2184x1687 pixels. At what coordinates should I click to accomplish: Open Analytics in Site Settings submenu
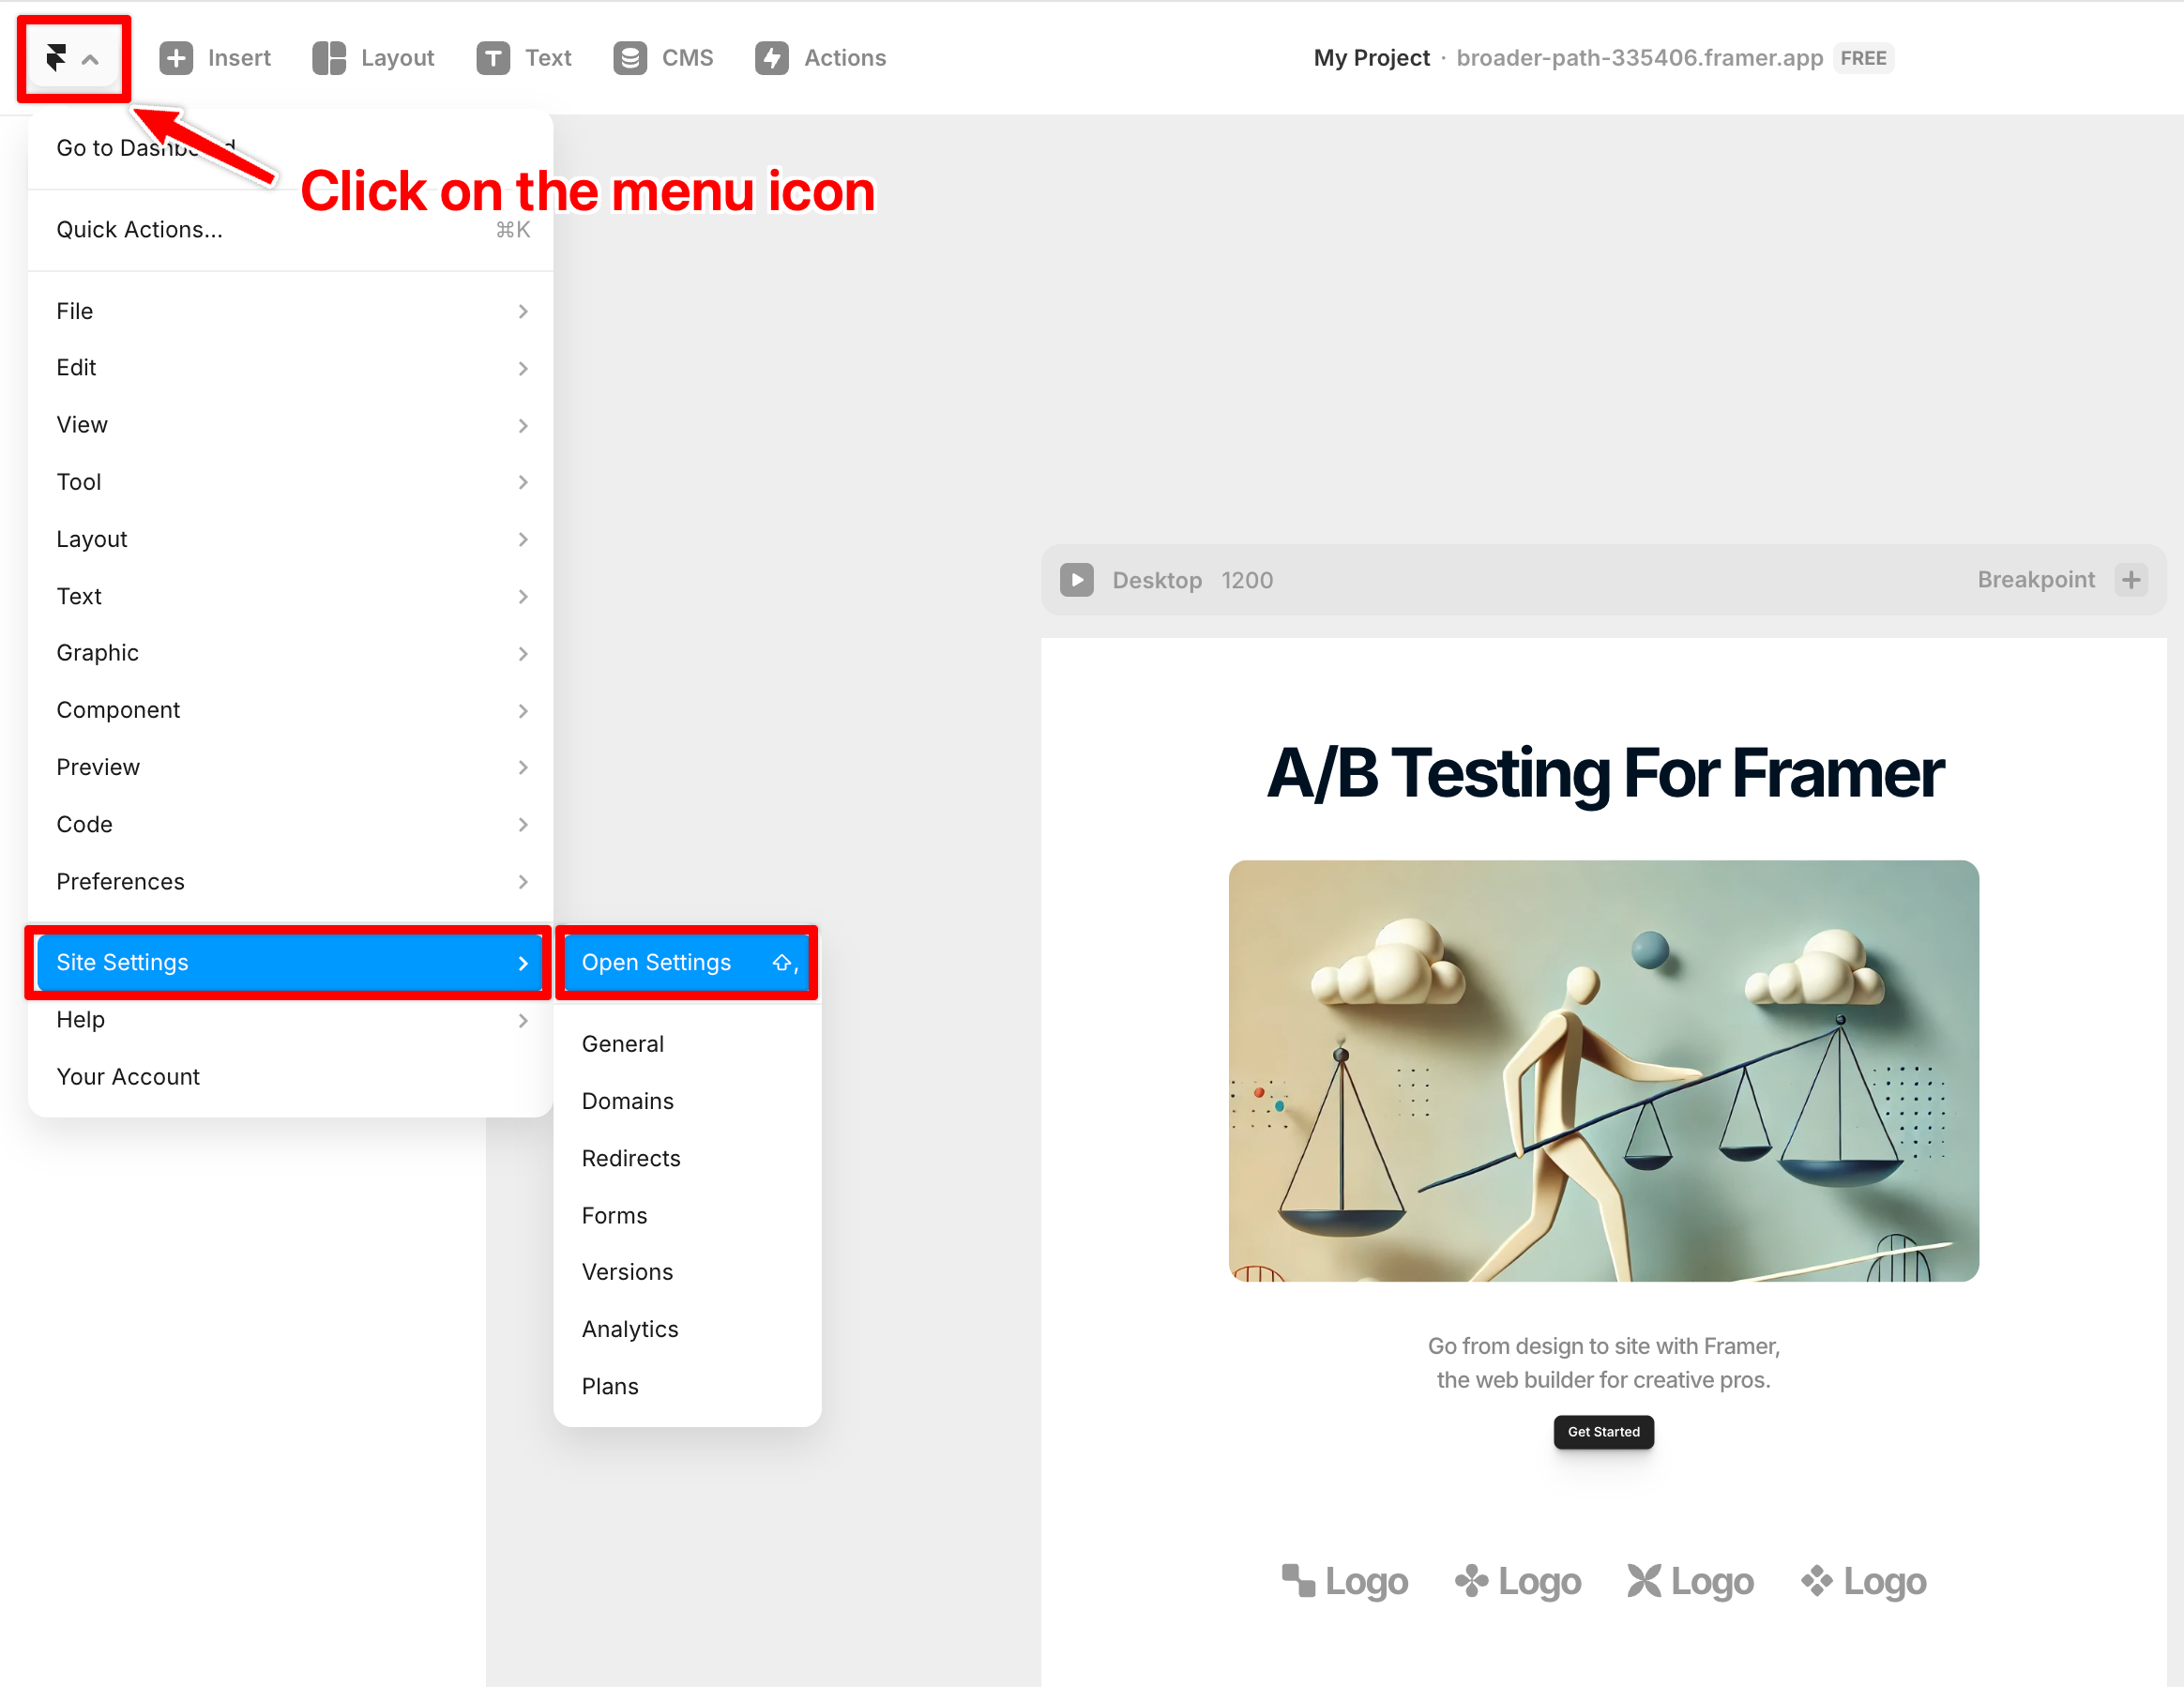(630, 1329)
